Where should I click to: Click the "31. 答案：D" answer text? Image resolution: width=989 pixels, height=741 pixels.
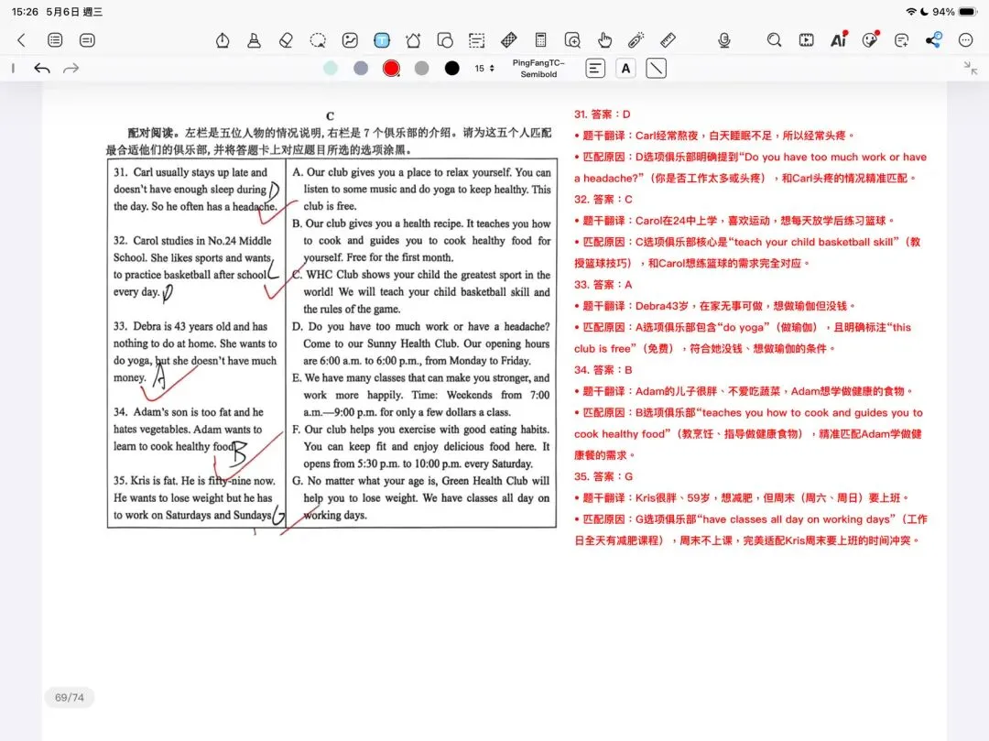pos(602,114)
